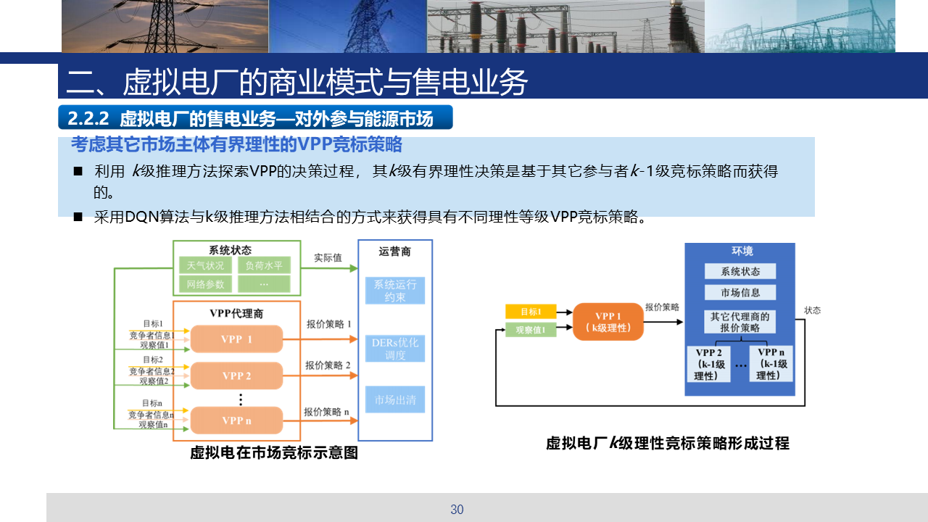Select the 其它代理商的报价策略 box
Image resolution: width=928 pixels, height=522 pixels.
740,322
